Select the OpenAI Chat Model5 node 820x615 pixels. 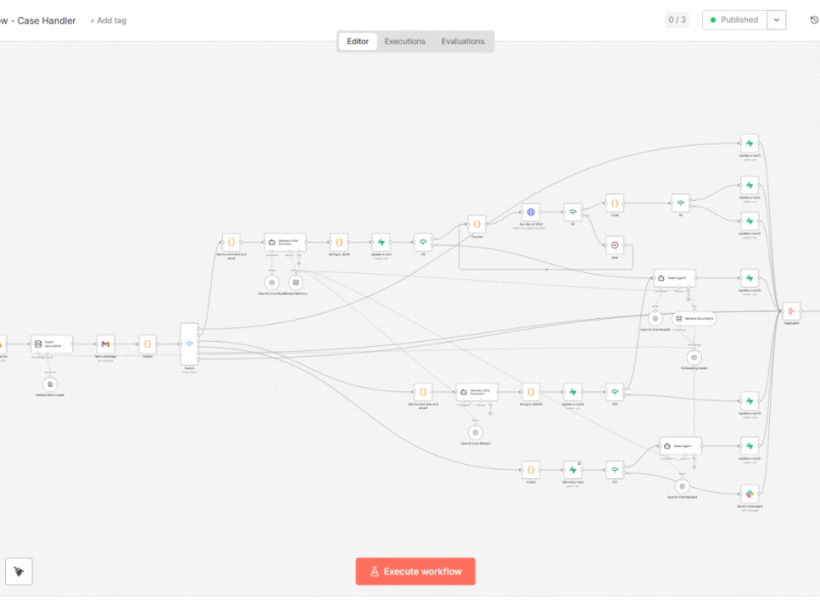pos(655,318)
